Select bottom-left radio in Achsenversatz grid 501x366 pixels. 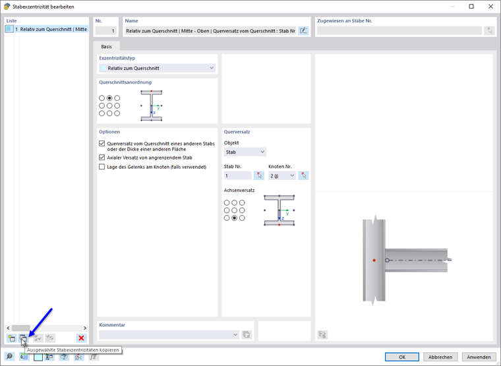point(227,218)
